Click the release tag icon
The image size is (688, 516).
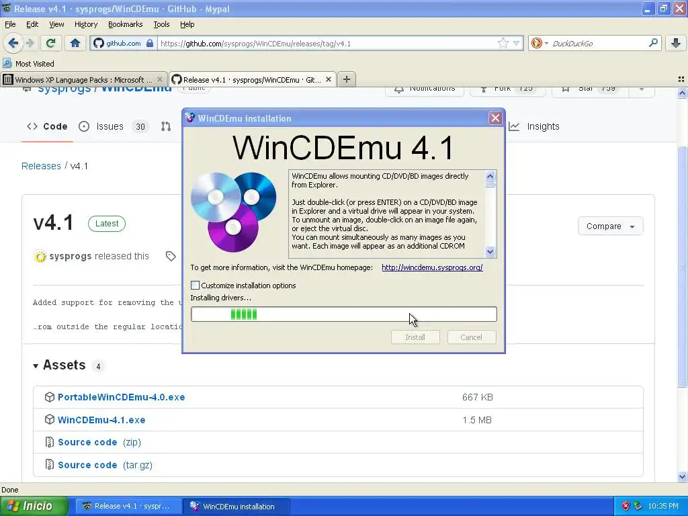click(x=171, y=256)
